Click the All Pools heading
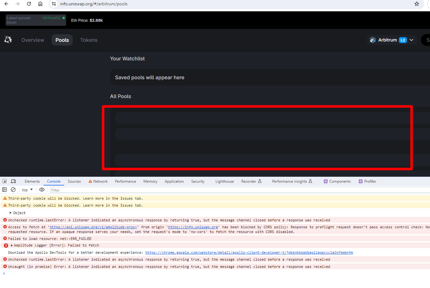 pos(120,97)
